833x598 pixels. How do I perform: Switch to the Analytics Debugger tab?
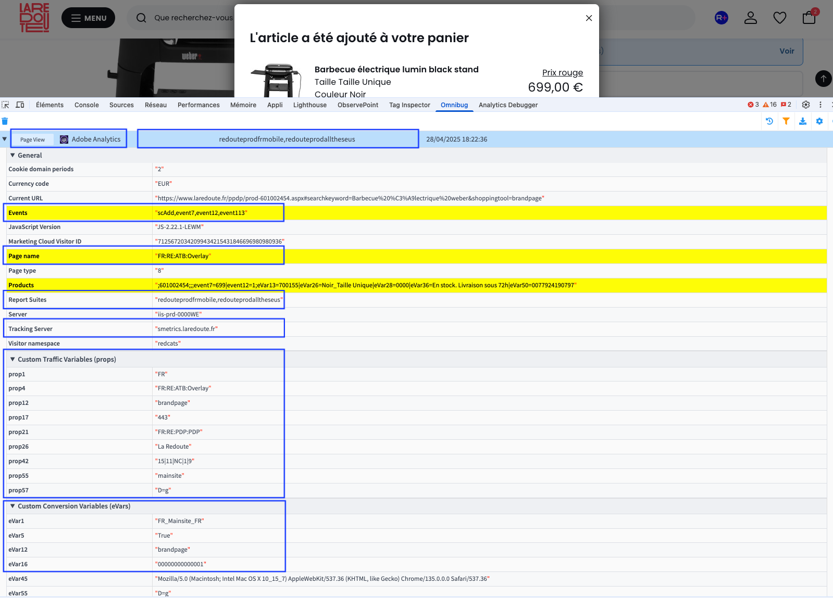(x=508, y=105)
